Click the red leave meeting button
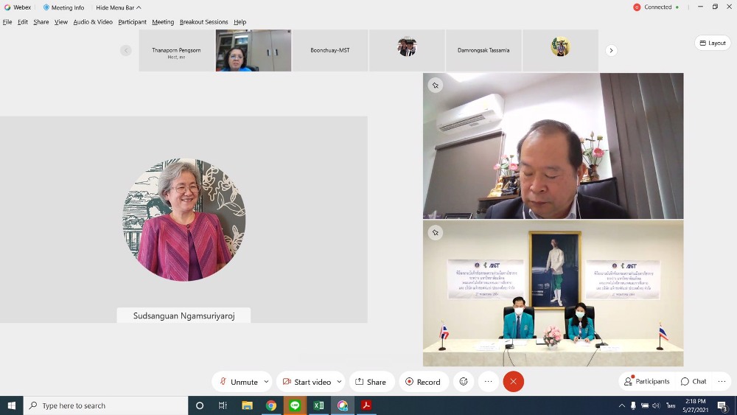The height and width of the screenshot is (415, 737). tap(514, 382)
